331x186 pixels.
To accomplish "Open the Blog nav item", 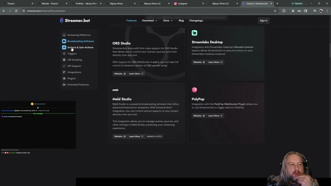I will (x=181, y=20).
